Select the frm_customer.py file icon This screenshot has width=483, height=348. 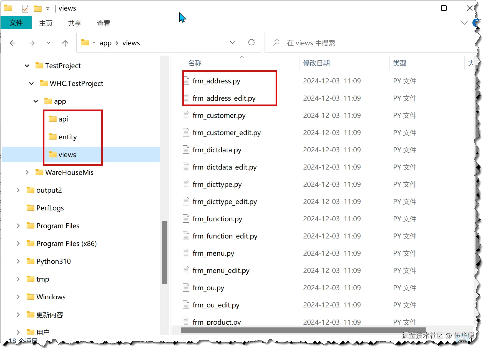click(x=186, y=115)
